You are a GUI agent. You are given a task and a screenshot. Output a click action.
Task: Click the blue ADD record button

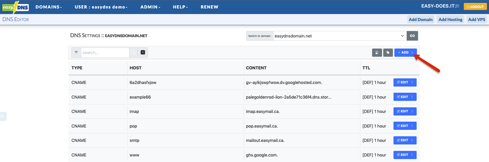(x=405, y=53)
